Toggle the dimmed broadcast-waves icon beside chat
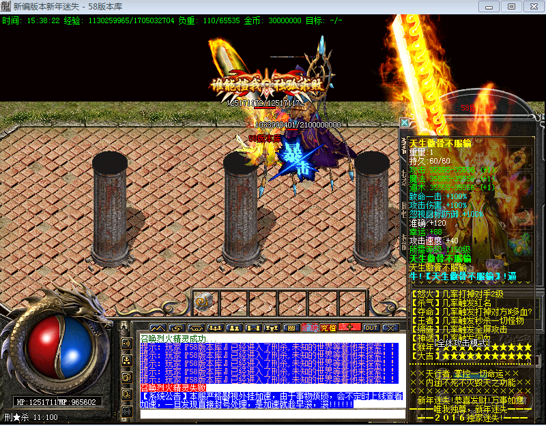546x426 pixels. [126, 412]
